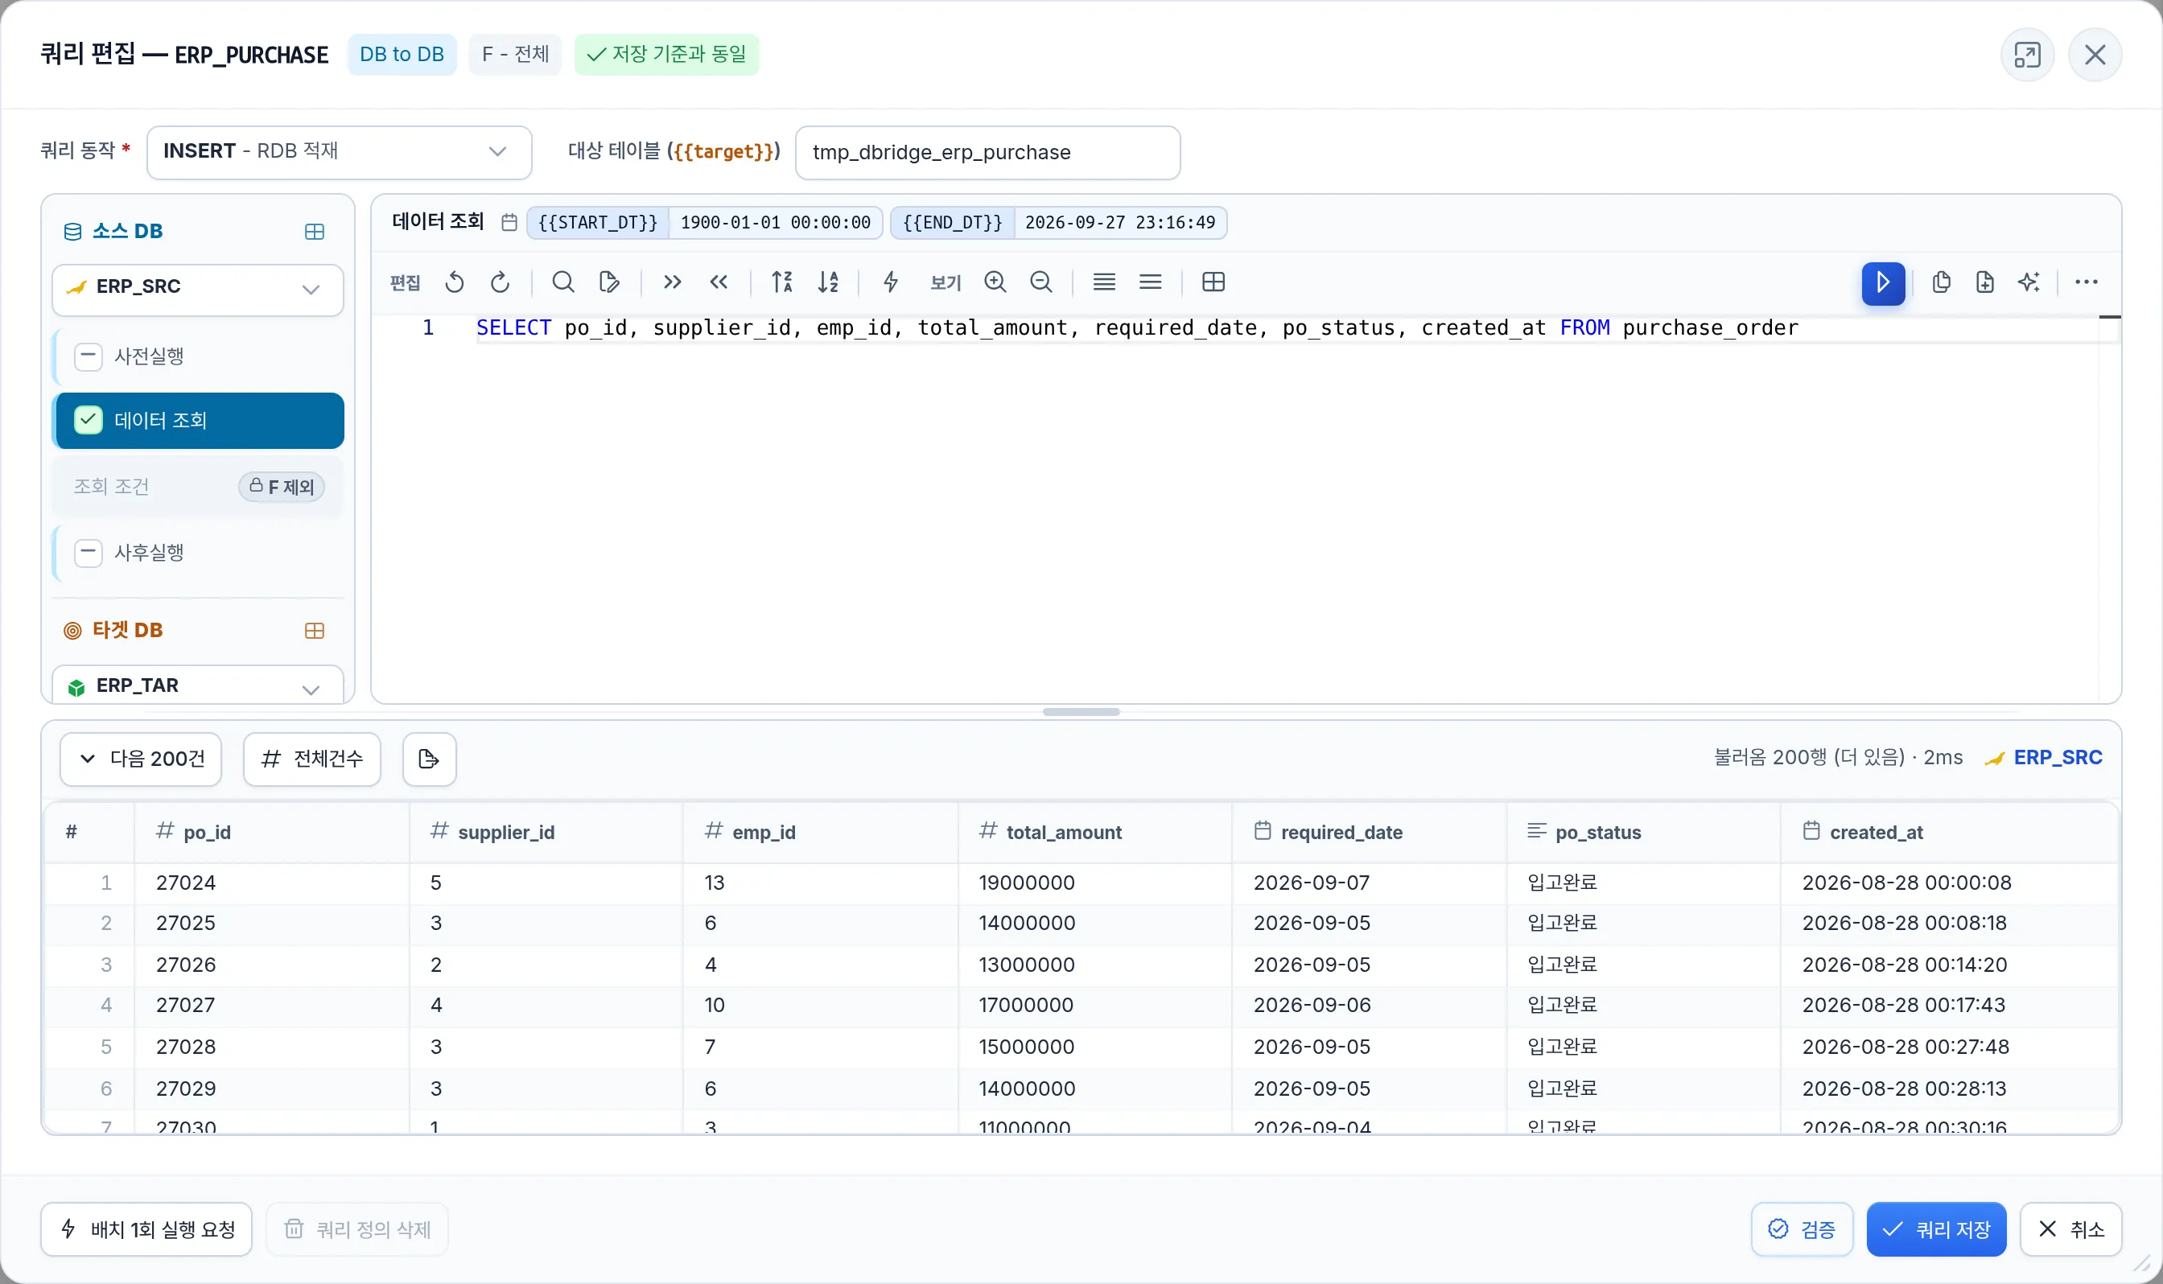Click the 검증 validate button
This screenshot has width=2163, height=1284.
click(1802, 1228)
